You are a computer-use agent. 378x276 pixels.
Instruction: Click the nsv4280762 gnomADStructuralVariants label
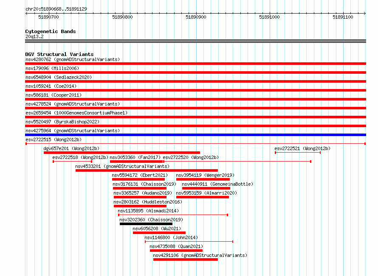point(73,59)
